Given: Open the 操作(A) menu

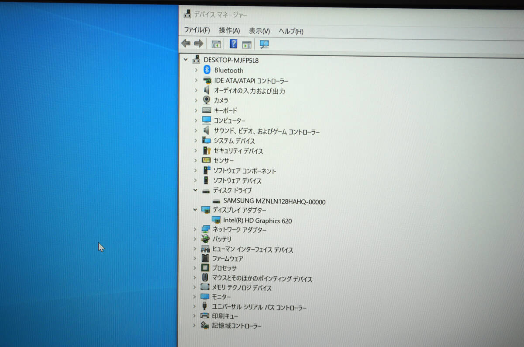Looking at the screenshot, I should tap(229, 31).
